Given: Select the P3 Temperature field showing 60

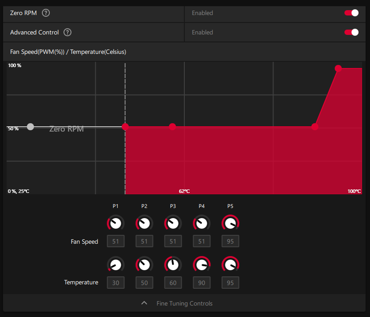Looking at the screenshot, I should [x=173, y=283].
